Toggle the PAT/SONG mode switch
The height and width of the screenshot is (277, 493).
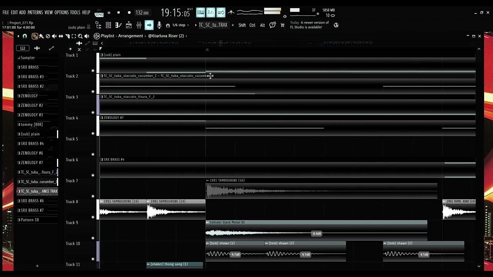point(99,12)
